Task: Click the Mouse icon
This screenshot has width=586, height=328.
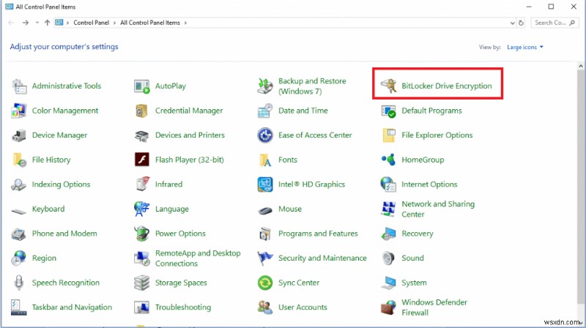Action: point(265,210)
